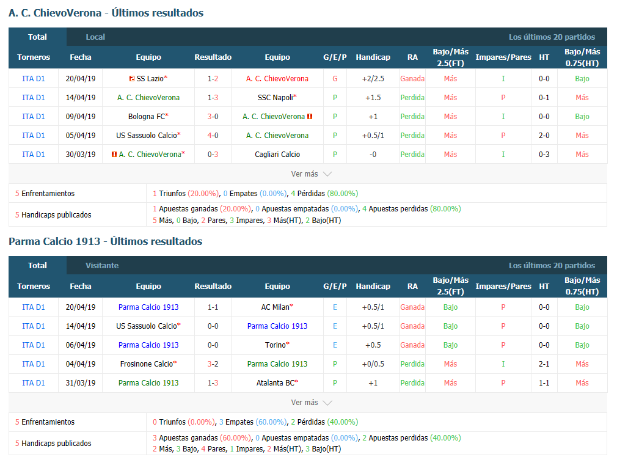Select the Total tab in the ChievoVerona table
617x457 pixels.
(x=37, y=37)
